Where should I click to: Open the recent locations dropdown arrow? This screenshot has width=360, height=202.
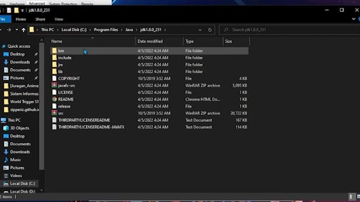17,30
